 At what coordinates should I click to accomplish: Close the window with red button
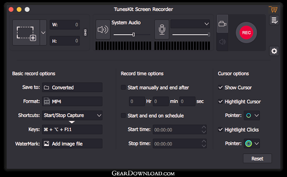point(11,9)
